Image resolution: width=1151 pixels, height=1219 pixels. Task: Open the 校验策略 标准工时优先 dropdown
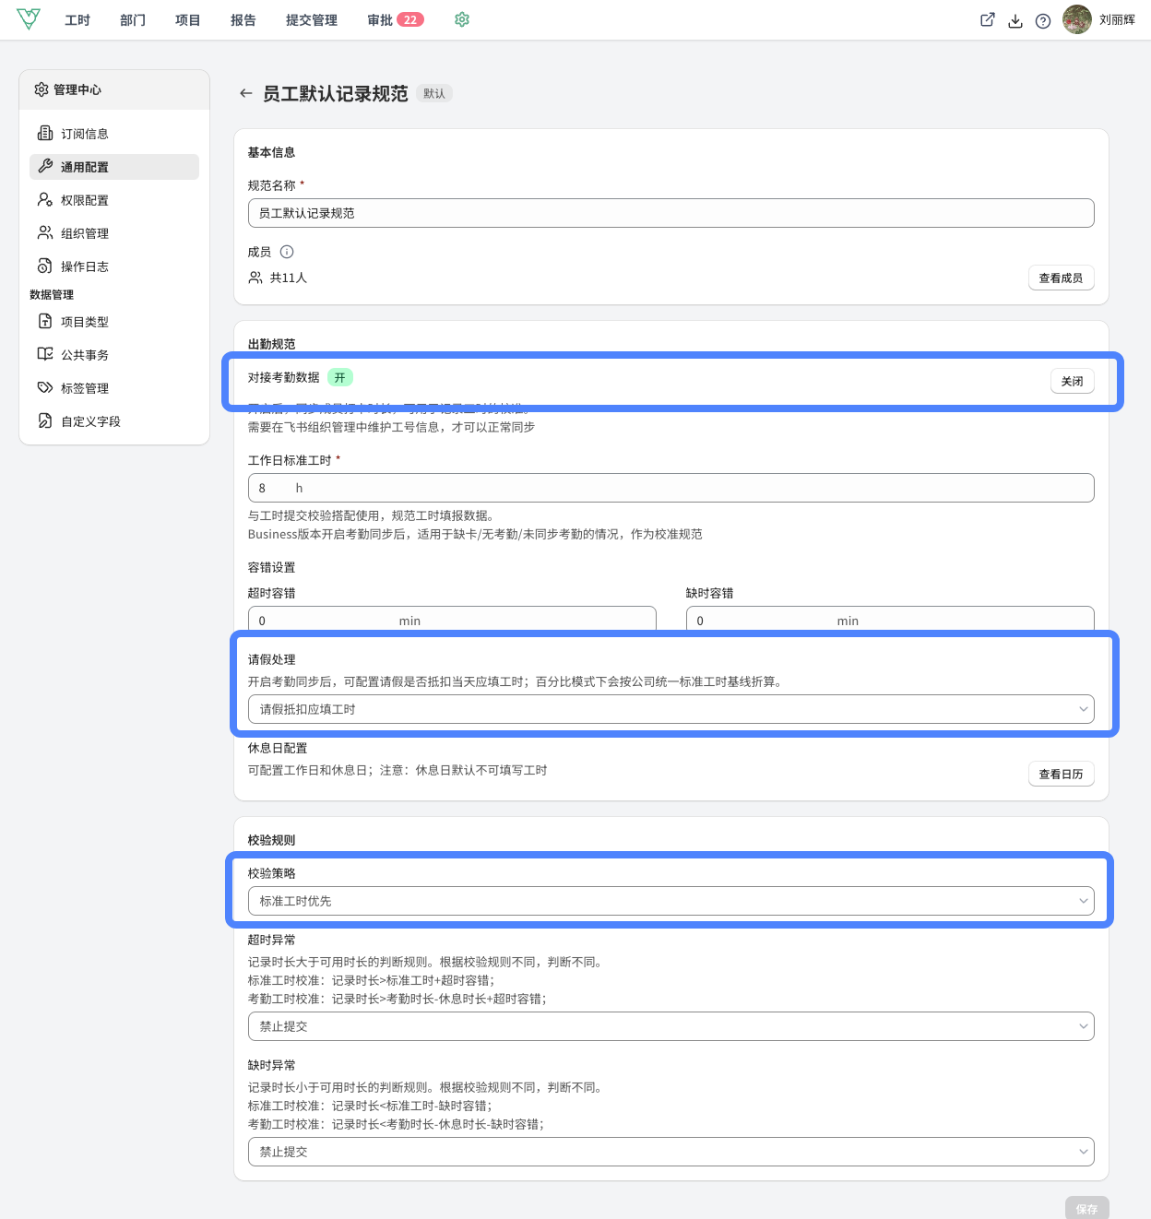[671, 901]
